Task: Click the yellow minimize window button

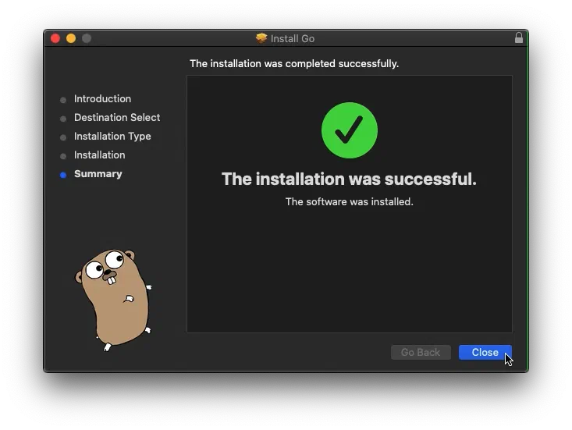Action: pos(71,38)
